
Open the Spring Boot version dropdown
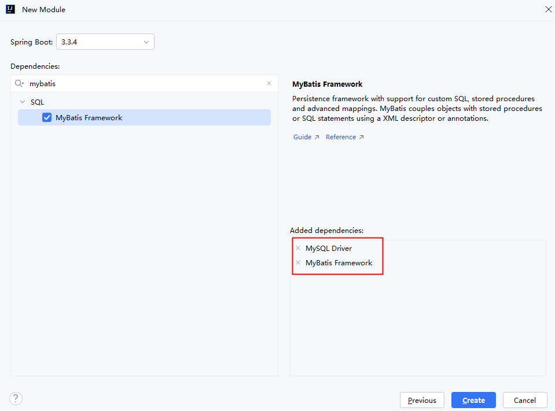point(105,42)
